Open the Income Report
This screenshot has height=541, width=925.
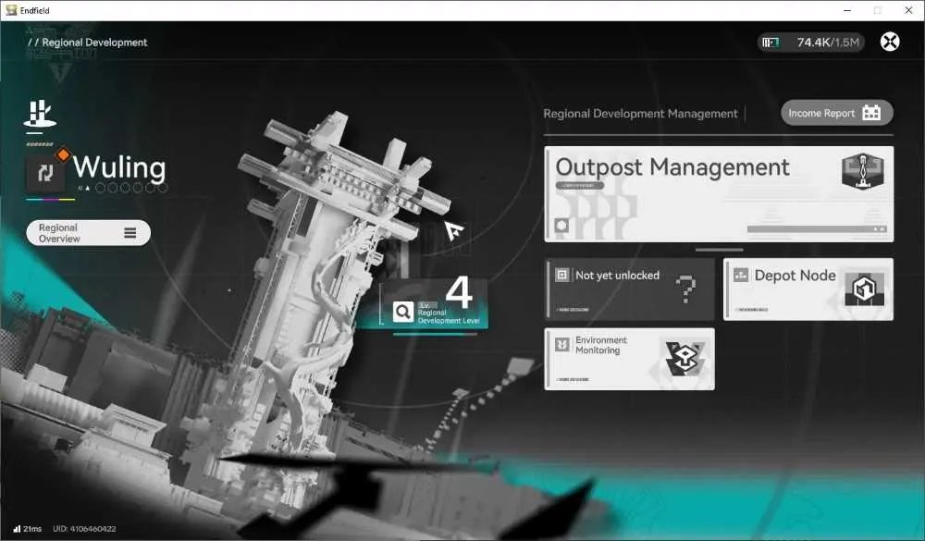[x=836, y=113]
